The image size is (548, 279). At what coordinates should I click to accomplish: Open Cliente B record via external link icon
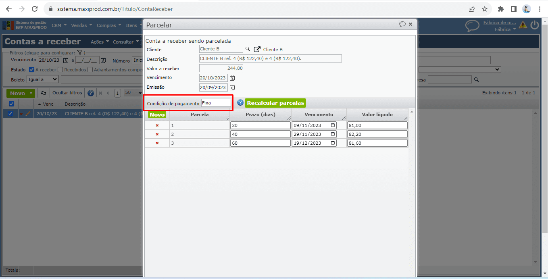point(257,49)
